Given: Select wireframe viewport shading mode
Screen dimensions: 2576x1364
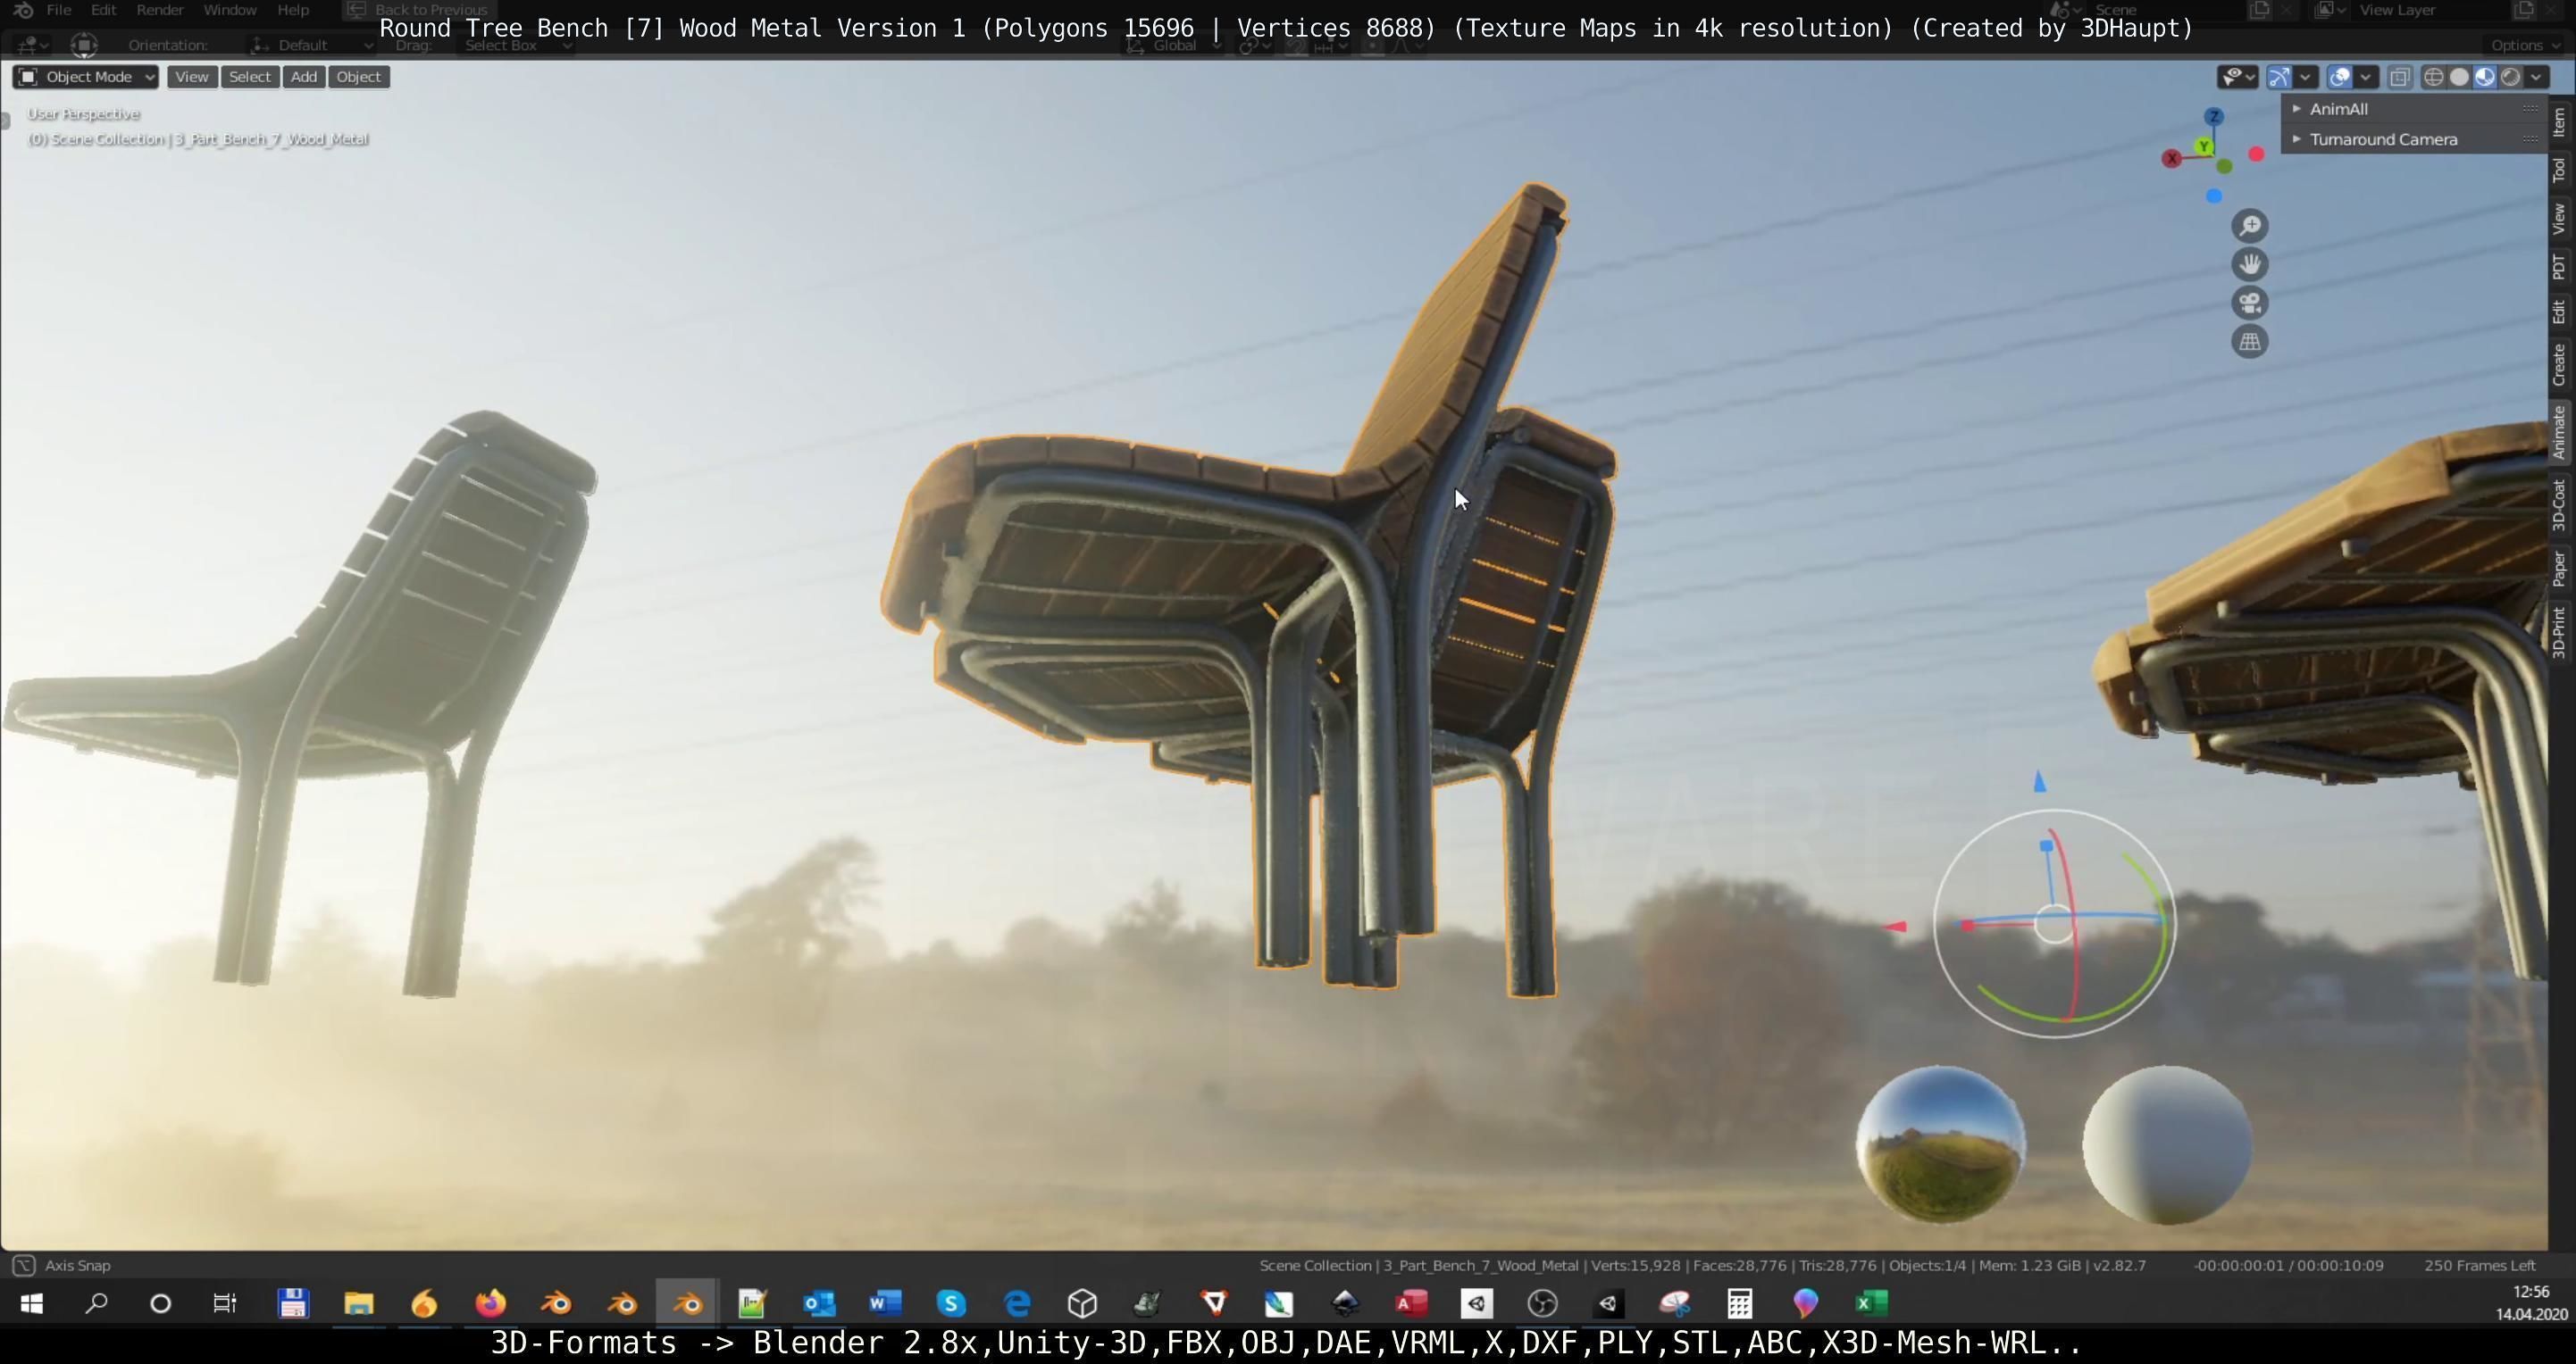Looking at the screenshot, I should click(x=2433, y=77).
